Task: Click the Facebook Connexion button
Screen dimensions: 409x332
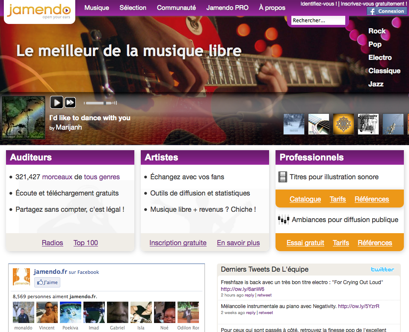Action: pyautogui.click(x=387, y=11)
